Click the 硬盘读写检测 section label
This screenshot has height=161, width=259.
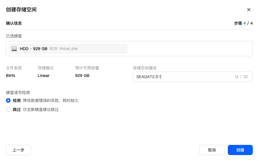[x=18, y=93]
